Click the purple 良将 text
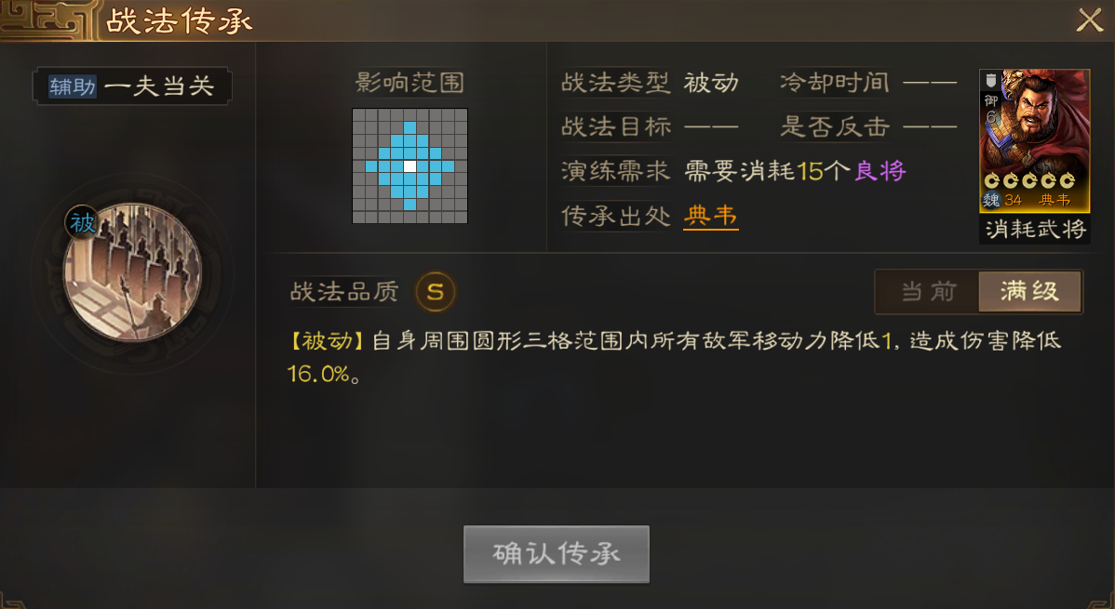The image size is (1115, 609). pyautogui.click(x=880, y=170)
